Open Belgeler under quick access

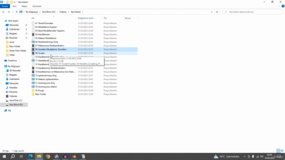(13, 34)
